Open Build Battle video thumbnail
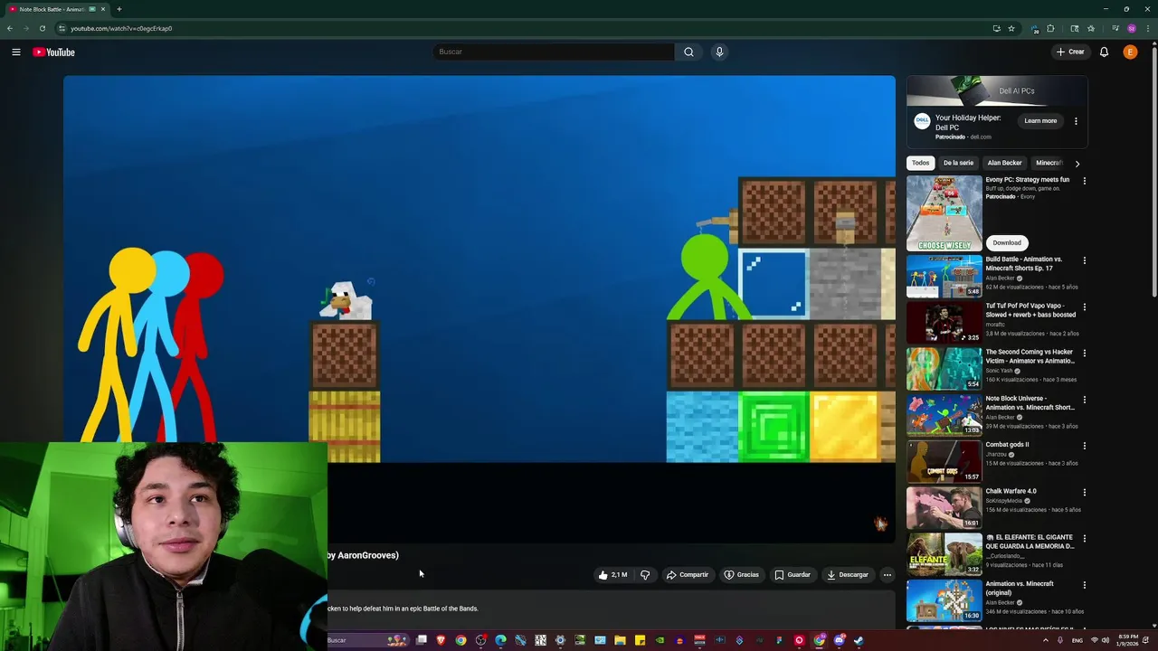Screen dimensions: 1158x651 coord(944,275)
